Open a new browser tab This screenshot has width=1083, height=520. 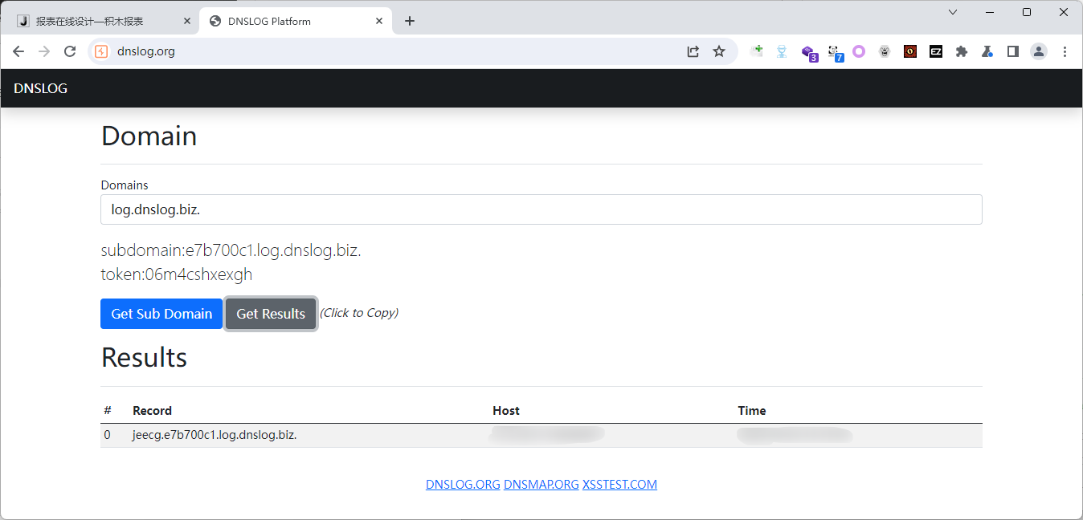click(410, 21)
